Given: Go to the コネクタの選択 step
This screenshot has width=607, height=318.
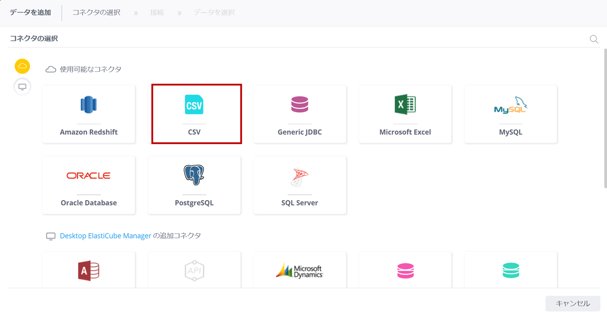Looking at the screenshot, I should pyautogui.click(x=96, y=13).
